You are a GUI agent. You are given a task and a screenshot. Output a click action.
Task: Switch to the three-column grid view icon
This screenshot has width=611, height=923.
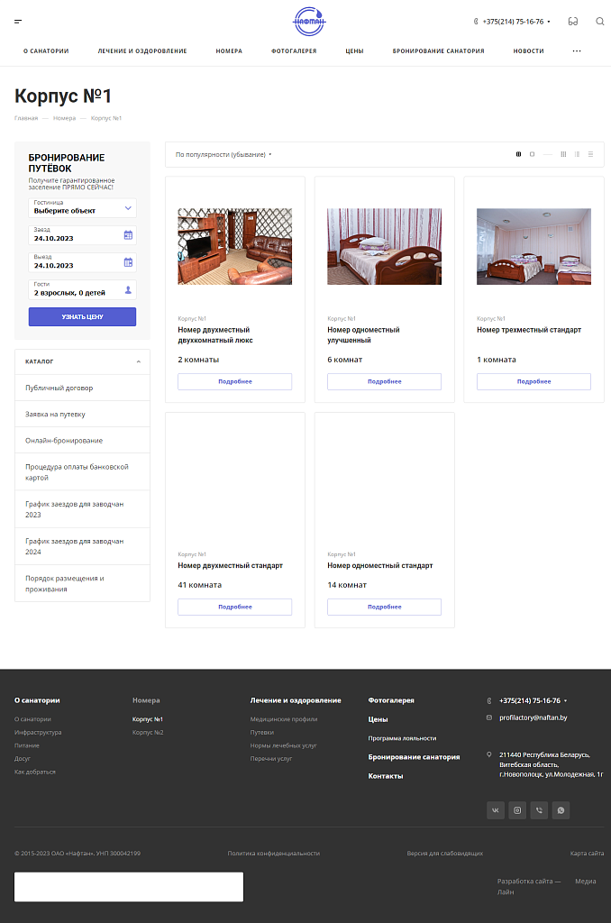pos(563,154)
